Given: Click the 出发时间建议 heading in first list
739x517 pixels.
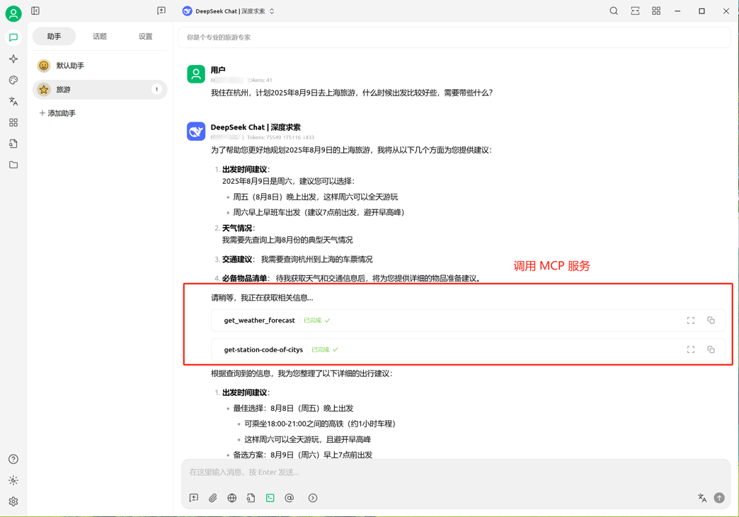Looking at the screenshot, I should click(x=245, y=170).
